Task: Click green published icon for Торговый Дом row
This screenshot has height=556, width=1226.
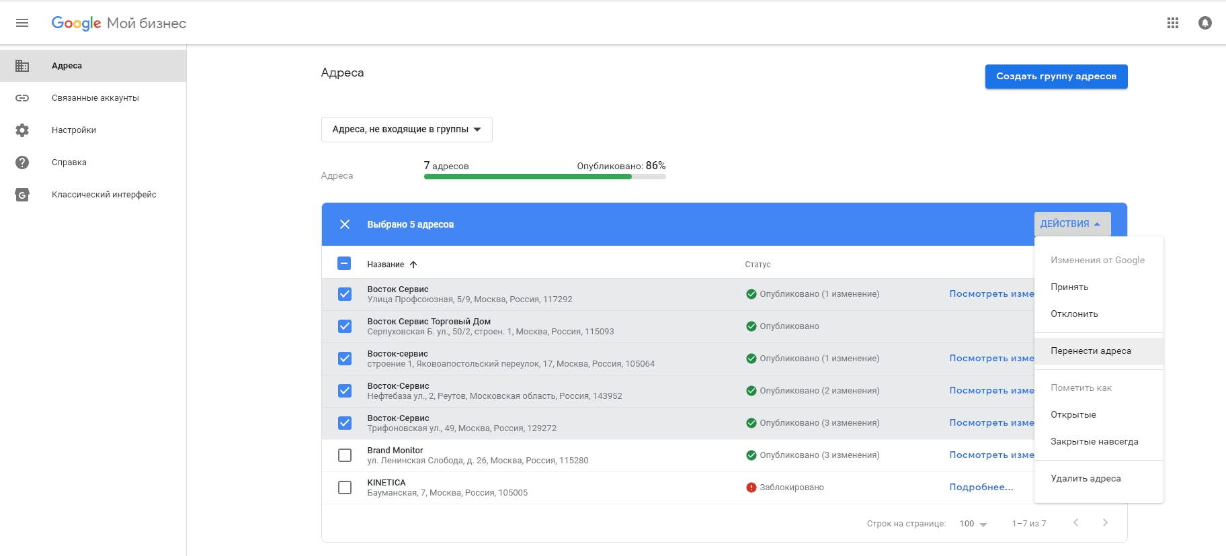Action: click(751, 326)
